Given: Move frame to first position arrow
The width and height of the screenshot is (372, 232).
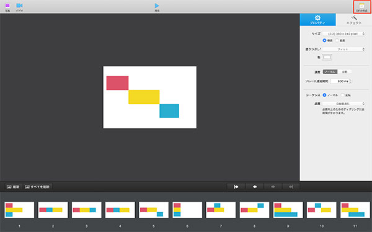Looking at the screenshot, I should click(x=236, y=187).
